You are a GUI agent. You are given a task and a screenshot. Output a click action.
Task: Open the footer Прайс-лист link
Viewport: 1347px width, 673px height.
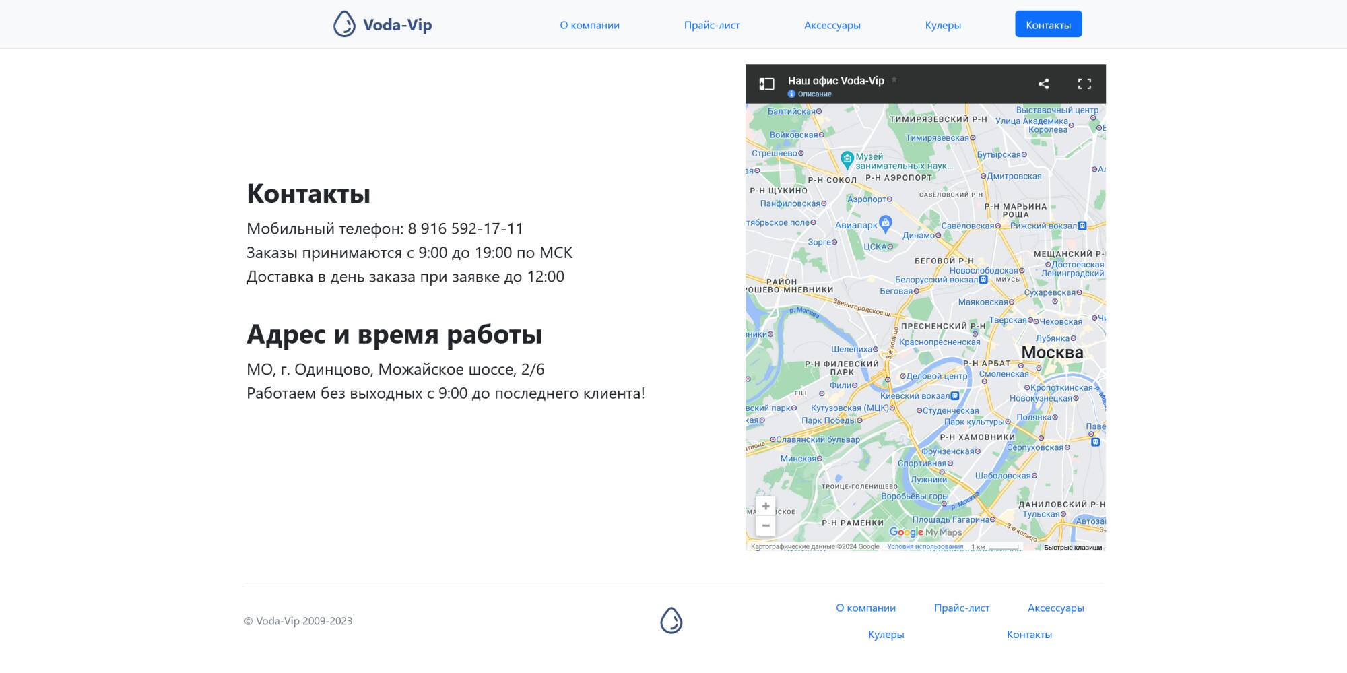click(x=962, y=608)
